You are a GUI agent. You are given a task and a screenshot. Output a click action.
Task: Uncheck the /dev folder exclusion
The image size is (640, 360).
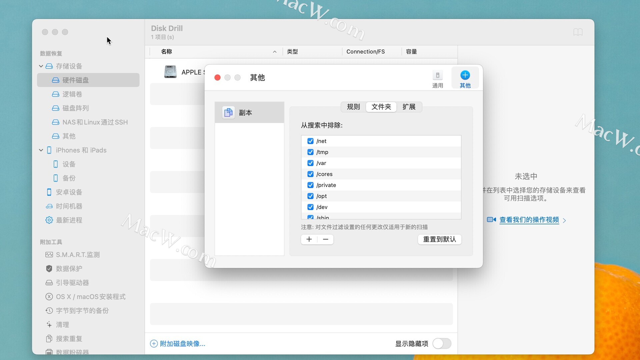pos(310,207)
